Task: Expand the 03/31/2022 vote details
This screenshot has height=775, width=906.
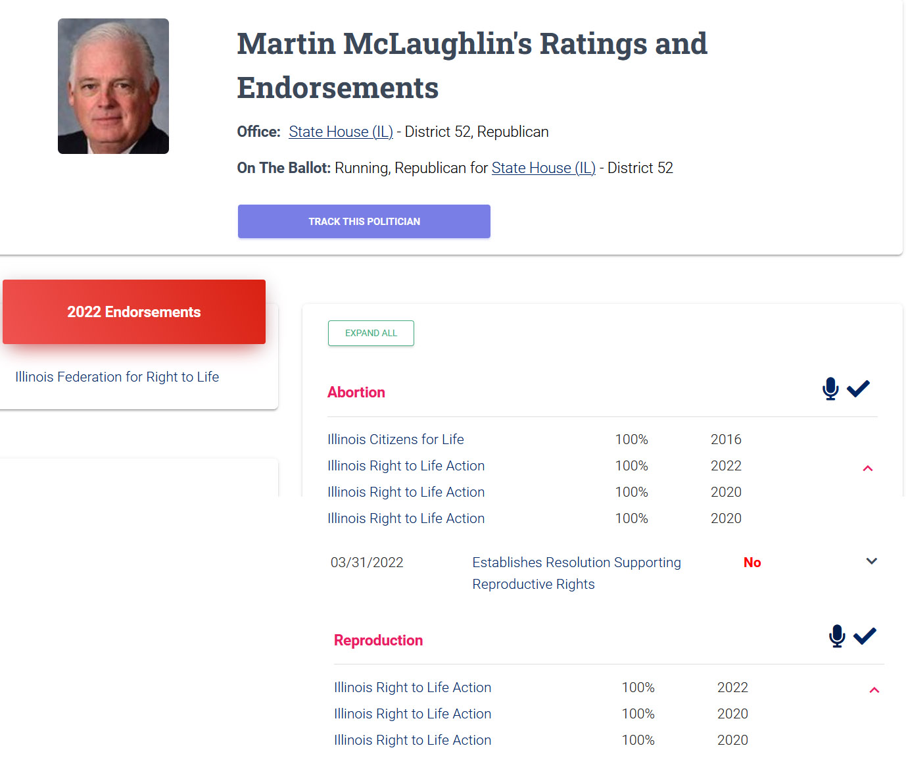Action: (872, 561)
